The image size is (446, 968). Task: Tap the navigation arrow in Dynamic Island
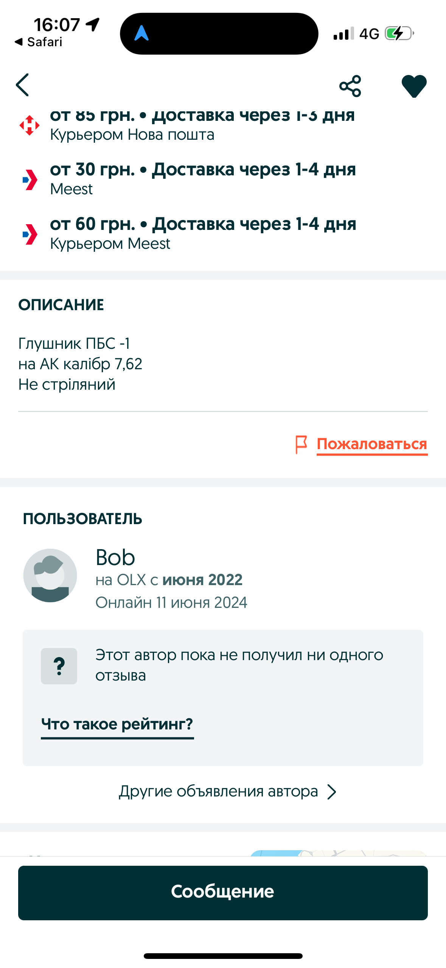coord(141,33)
